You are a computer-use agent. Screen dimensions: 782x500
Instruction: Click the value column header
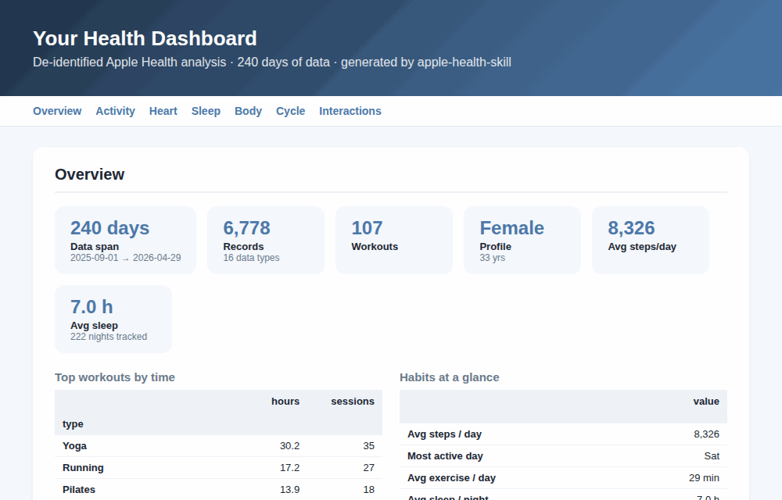[706, 402]
